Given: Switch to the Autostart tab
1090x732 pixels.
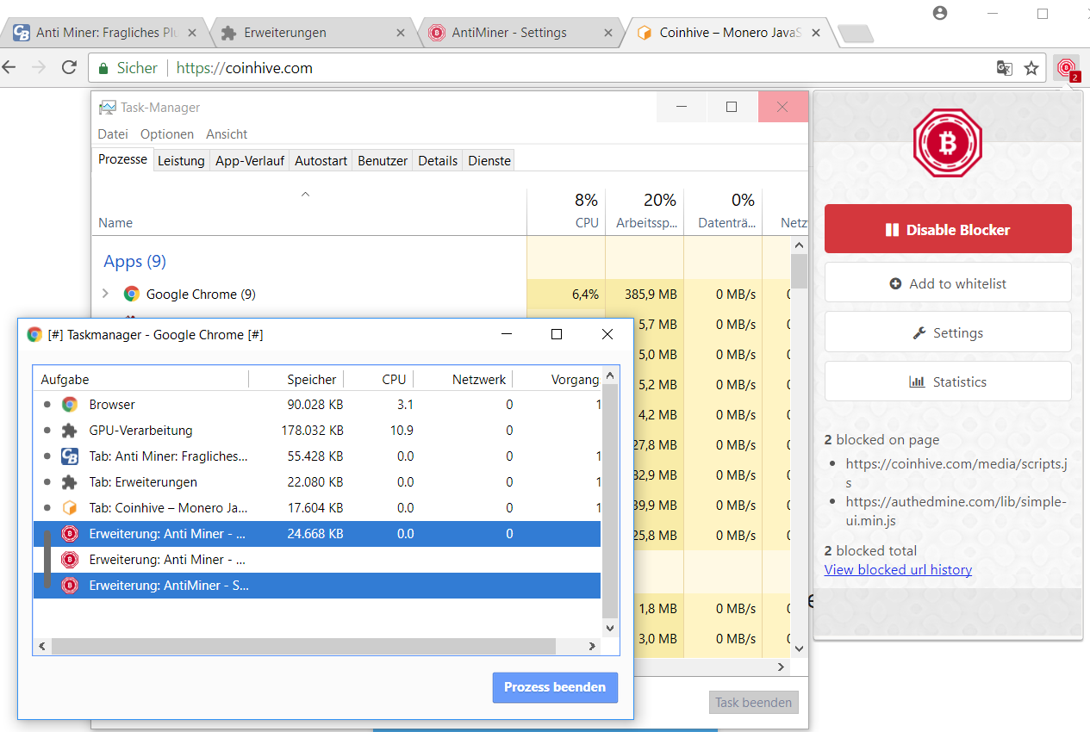Looking at the screenshot, I should pos(321,161).
